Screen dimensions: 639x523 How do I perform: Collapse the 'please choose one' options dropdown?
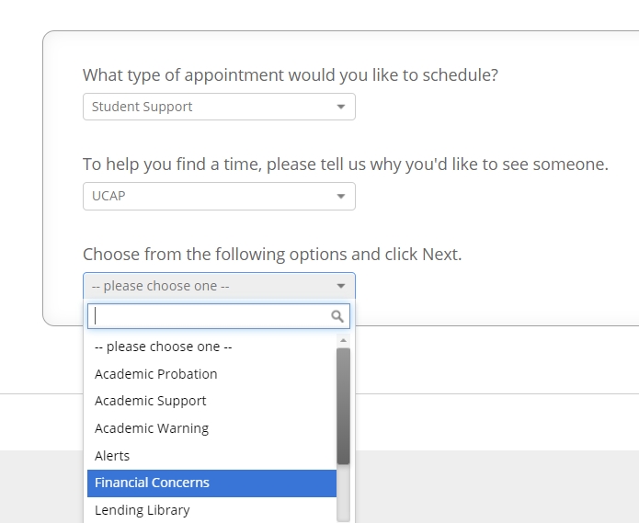219,286
